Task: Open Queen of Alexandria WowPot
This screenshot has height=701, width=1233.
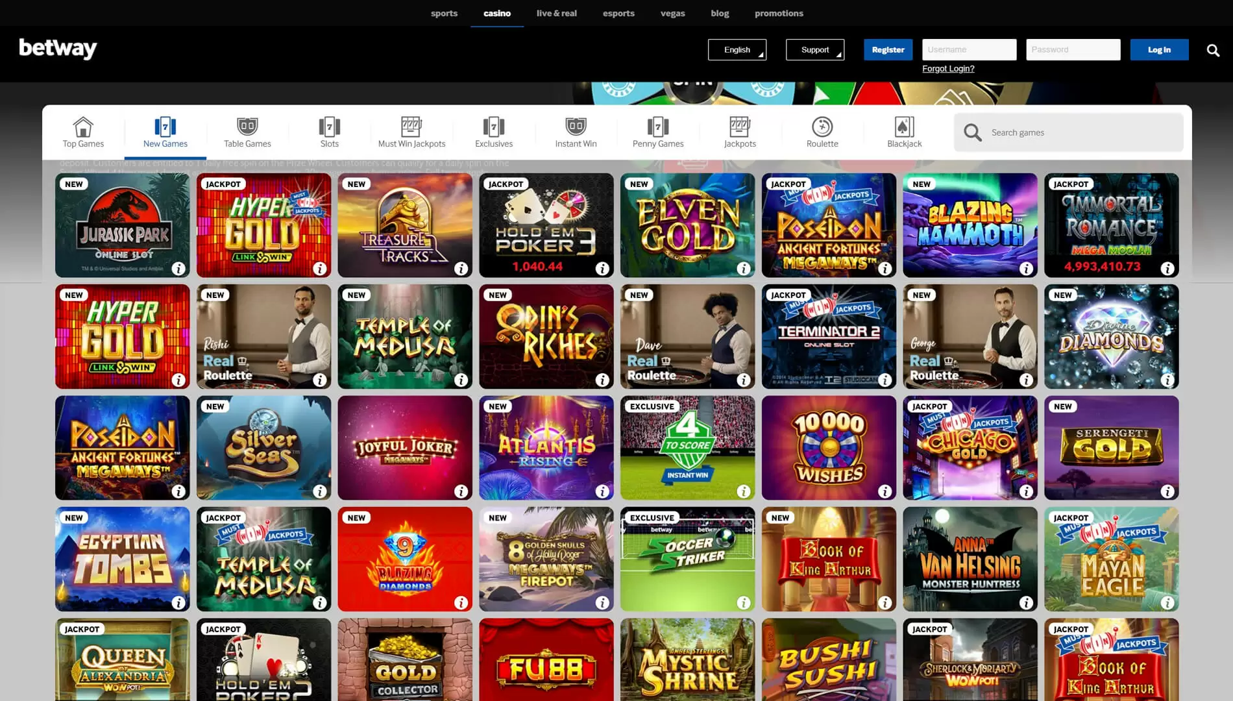Action: click(122, 659)
